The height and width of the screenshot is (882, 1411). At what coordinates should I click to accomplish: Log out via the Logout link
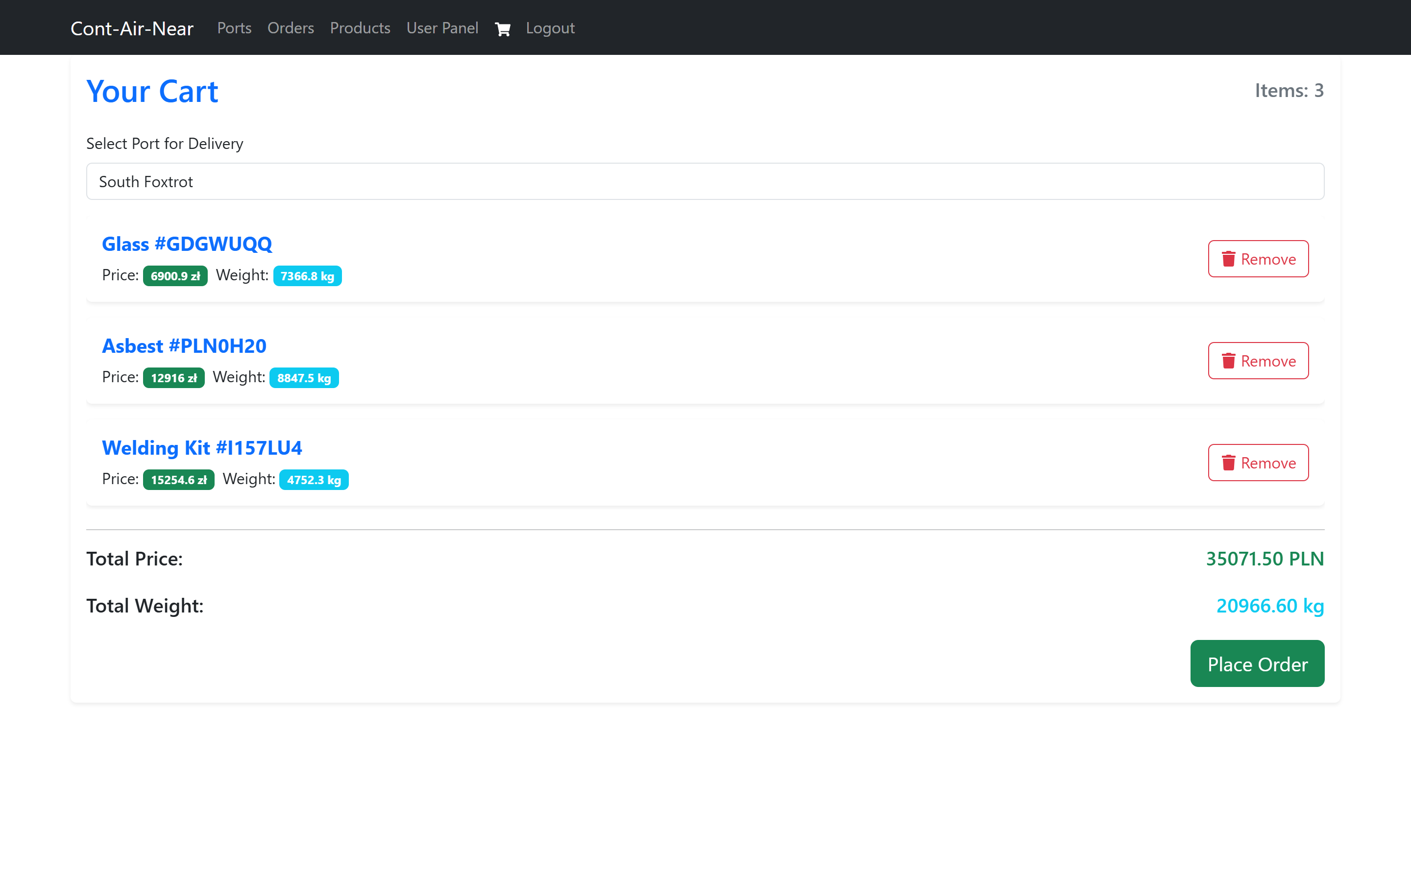pyautogui.click(x=550, y=28)
